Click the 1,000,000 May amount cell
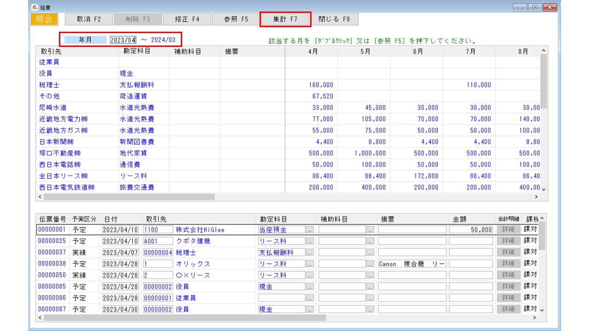The image size is (589, 331). coord(370,153)
